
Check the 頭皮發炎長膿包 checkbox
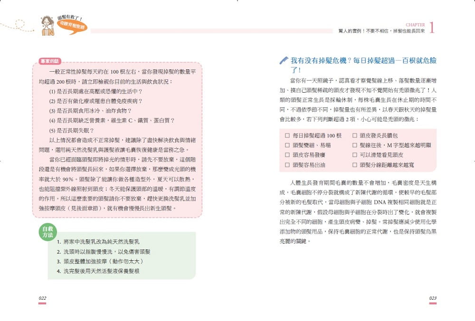pos(354,136)
